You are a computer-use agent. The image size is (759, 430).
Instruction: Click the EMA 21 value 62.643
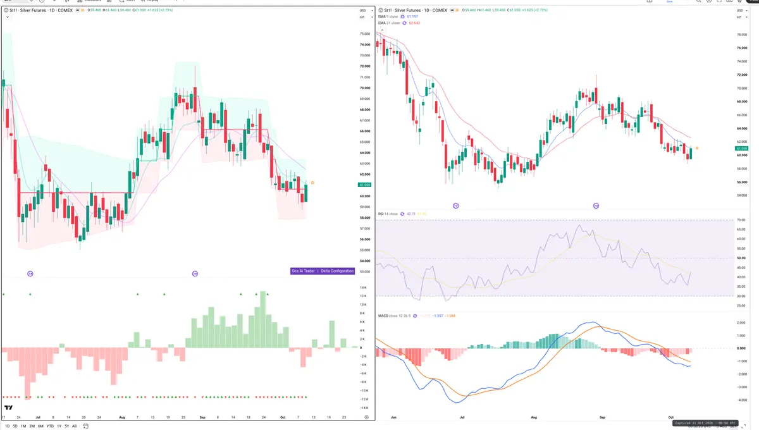tap(414, 23)
